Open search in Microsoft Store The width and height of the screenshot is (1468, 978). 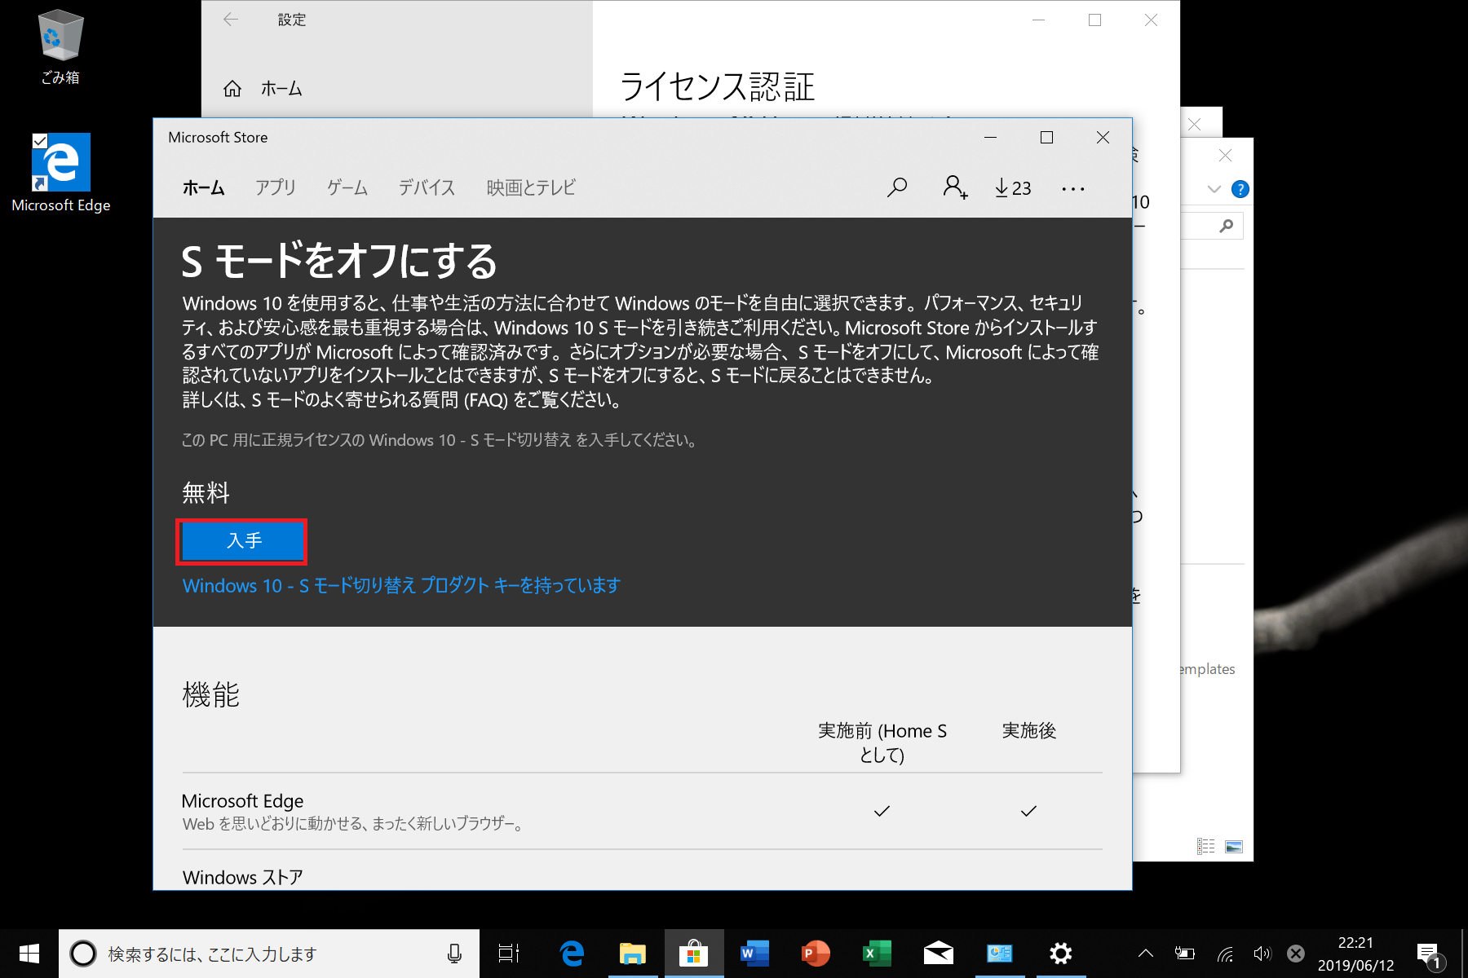pos(897,187)
